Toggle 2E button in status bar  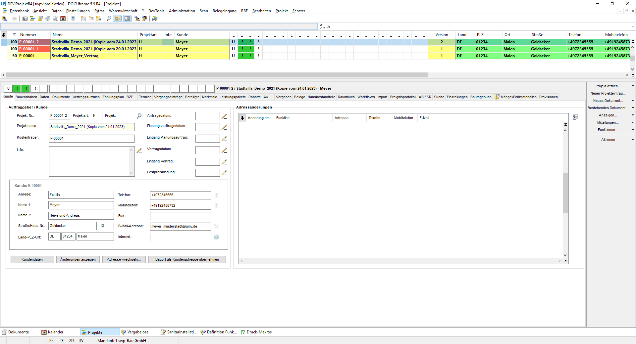click(x=62, y=340)
